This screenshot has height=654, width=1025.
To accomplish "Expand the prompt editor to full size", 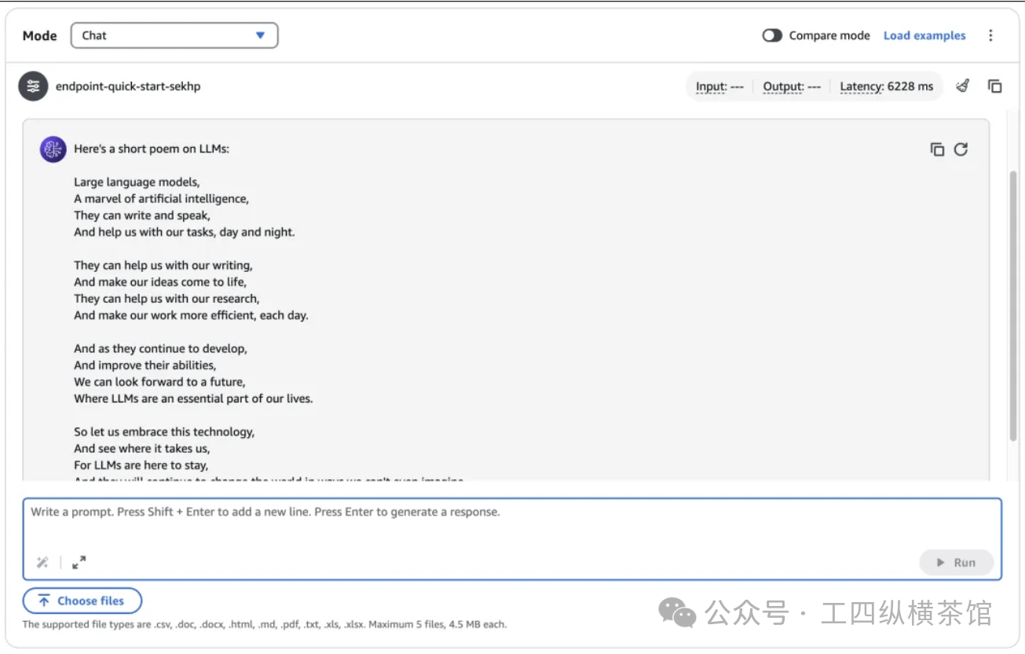I will click(79, 562).
